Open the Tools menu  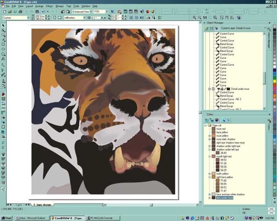(76, 6)
